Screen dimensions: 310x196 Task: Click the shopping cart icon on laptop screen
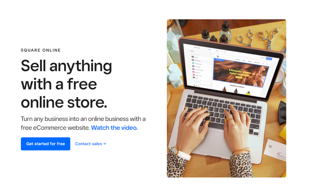pyautogui.click(x=267, y=64)
